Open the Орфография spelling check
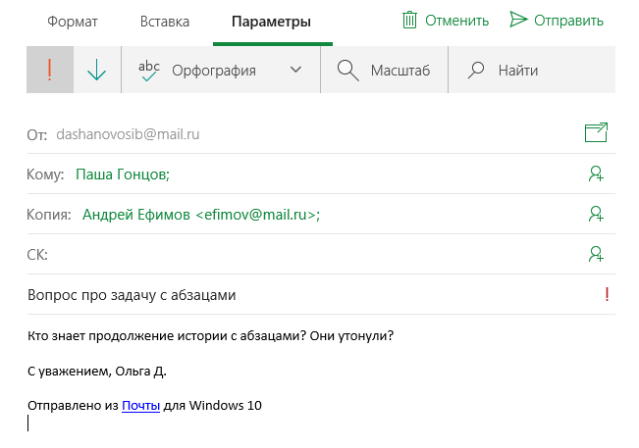This screenshot has width=639, height=448. coord(197,70)
